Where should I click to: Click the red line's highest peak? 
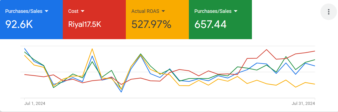[266, 50]
